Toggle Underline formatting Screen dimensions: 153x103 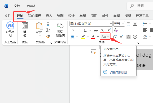[85, 30]
